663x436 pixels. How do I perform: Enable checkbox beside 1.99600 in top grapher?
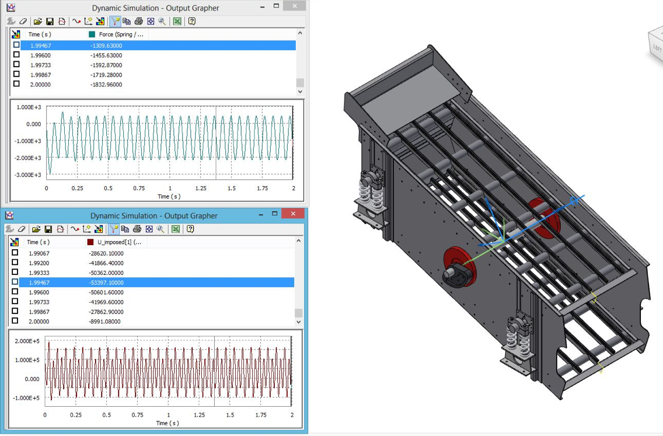[x=16, y=55]
